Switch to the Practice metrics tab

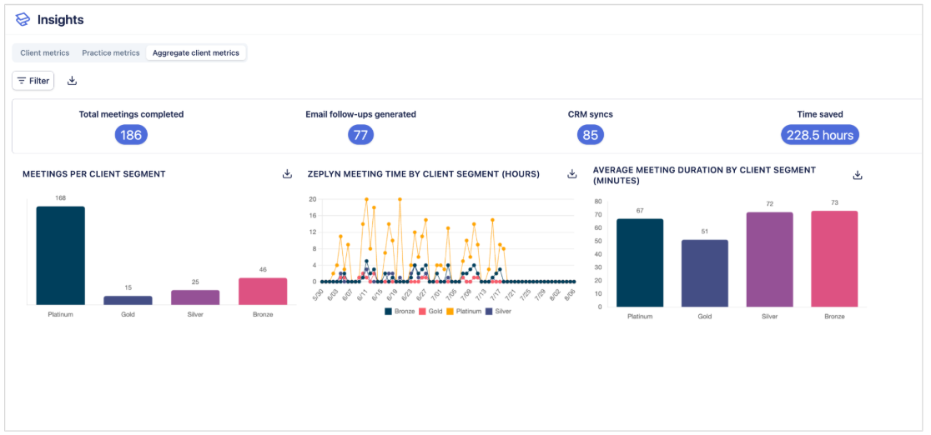click(x=110, y=53)
